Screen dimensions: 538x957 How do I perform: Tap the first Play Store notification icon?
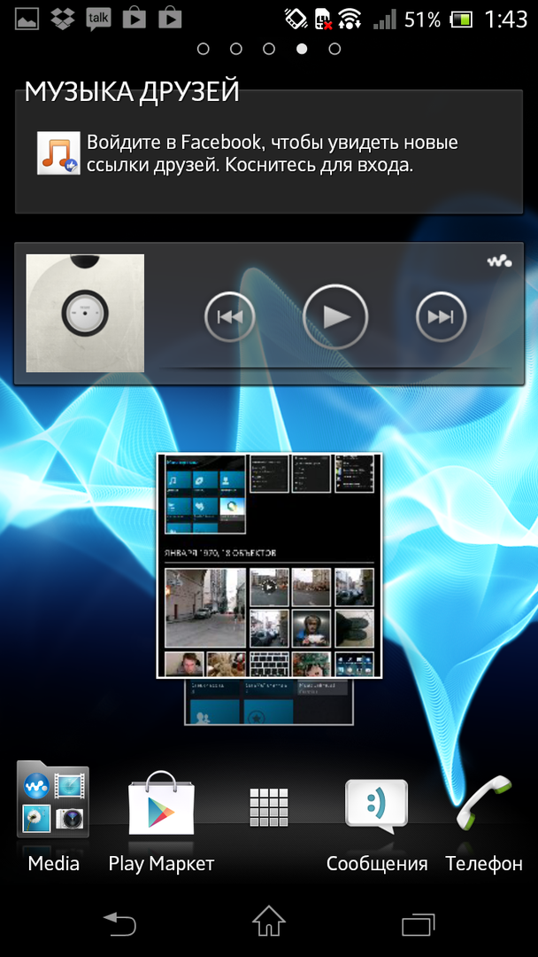pyautogui.click(x=134, y=19)
